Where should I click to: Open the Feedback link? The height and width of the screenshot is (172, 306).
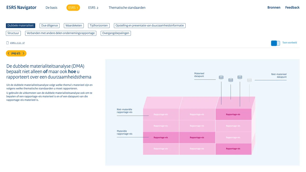[x=292, y=8]
